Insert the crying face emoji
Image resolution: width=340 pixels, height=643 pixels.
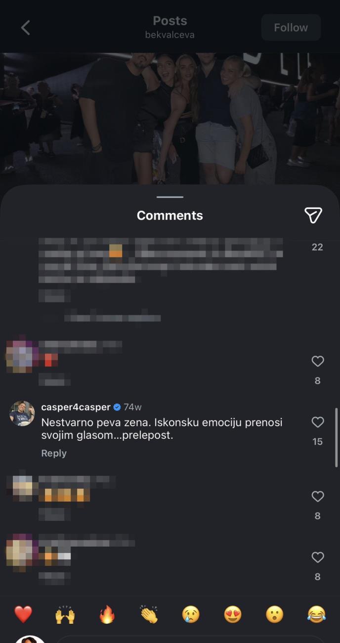pos(191,614)
